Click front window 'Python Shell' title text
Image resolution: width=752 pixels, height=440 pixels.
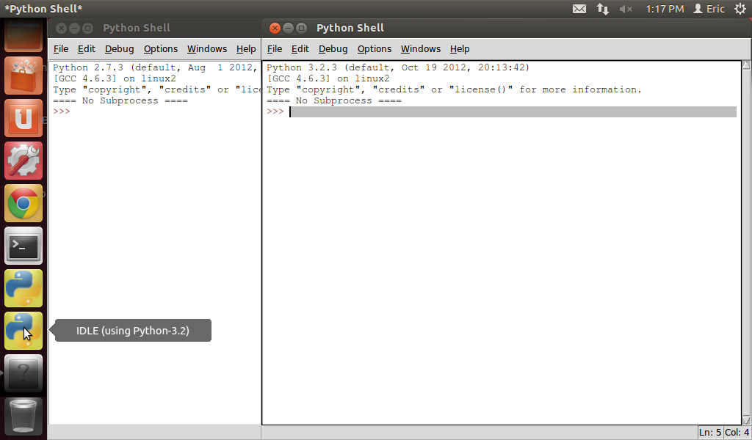coord(350,28)
